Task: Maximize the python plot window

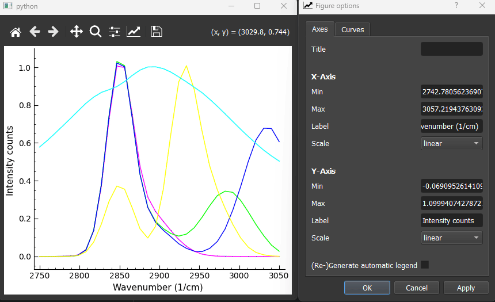Action: point(257,6)
